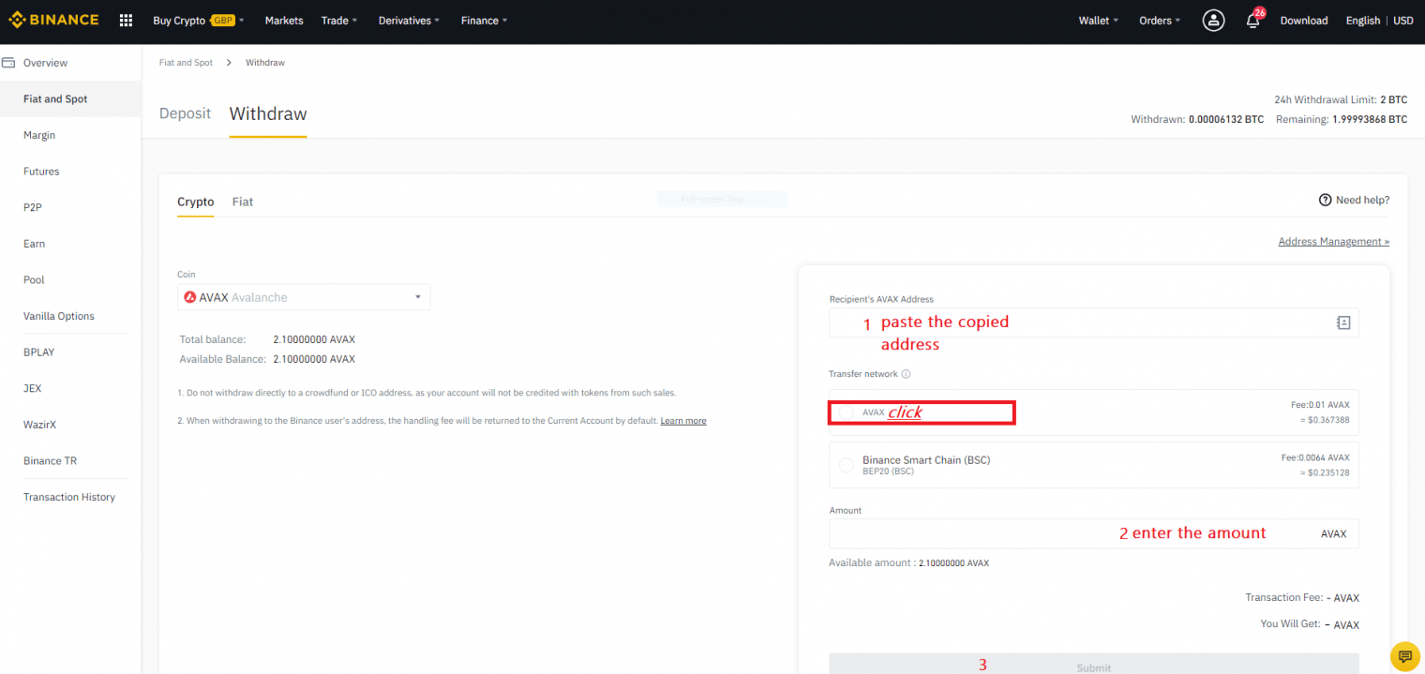1425x674 pixels.
Task: Click the Learn more link
Action: [x=683, y=420]
